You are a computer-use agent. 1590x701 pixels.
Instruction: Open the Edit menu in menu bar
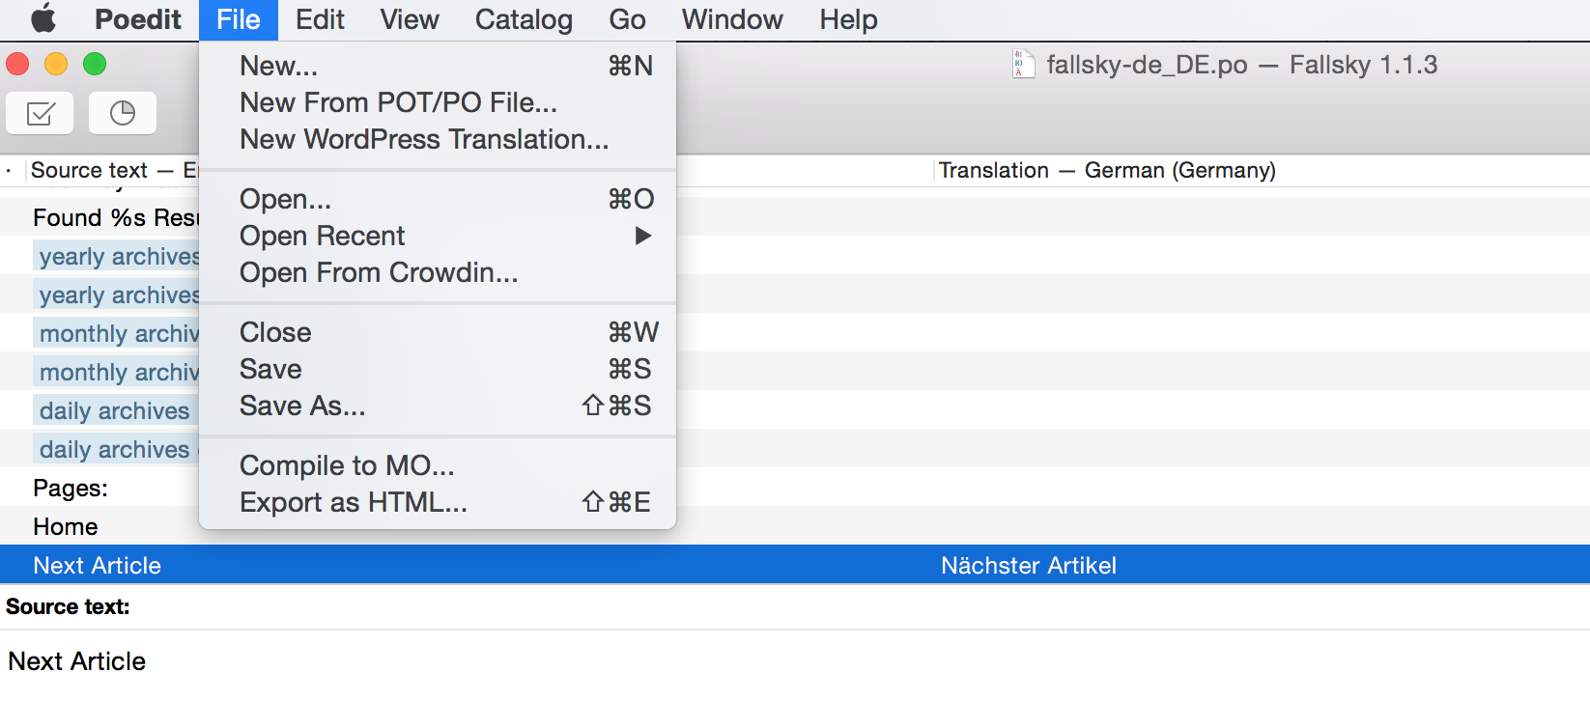pyautogui.click(x=320, y=19)
